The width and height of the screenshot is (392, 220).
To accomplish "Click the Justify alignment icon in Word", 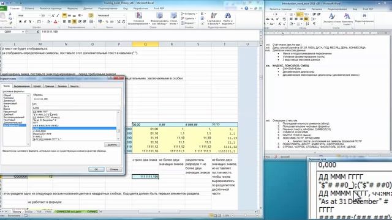I will 306,19.
